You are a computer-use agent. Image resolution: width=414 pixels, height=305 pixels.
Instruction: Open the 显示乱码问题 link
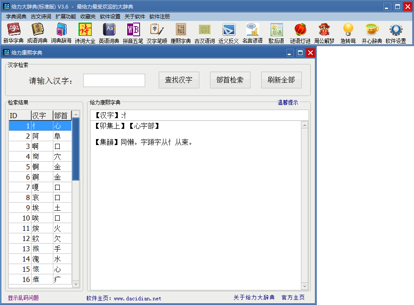[x=23, y=298]
